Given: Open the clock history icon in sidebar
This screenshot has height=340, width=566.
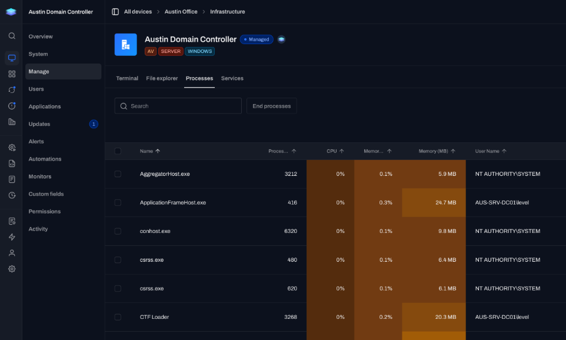Looking at the screenshot, I should coord(12,195).
